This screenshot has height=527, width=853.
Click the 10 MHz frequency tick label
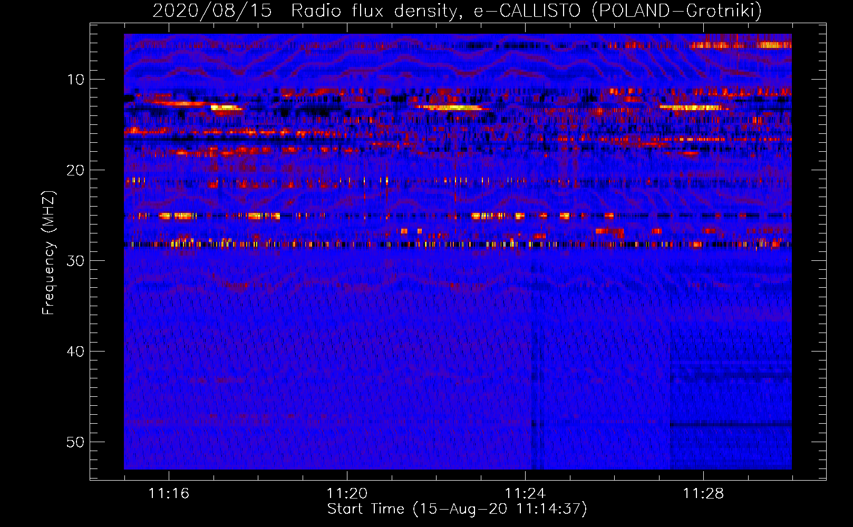click(76, 80)
